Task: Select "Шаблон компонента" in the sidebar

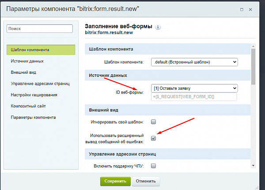Action: [41, 49]
